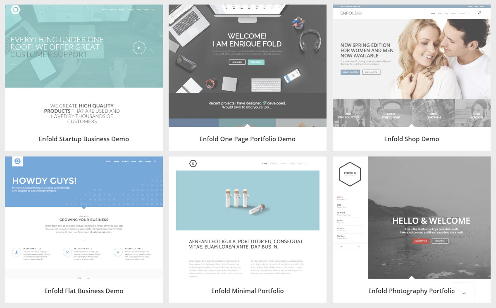Click the outlined Learn More button in One Page Portfolio
The height and width of the screenshot is (308, 496).
pyautogui.click(x=237, y=62)
